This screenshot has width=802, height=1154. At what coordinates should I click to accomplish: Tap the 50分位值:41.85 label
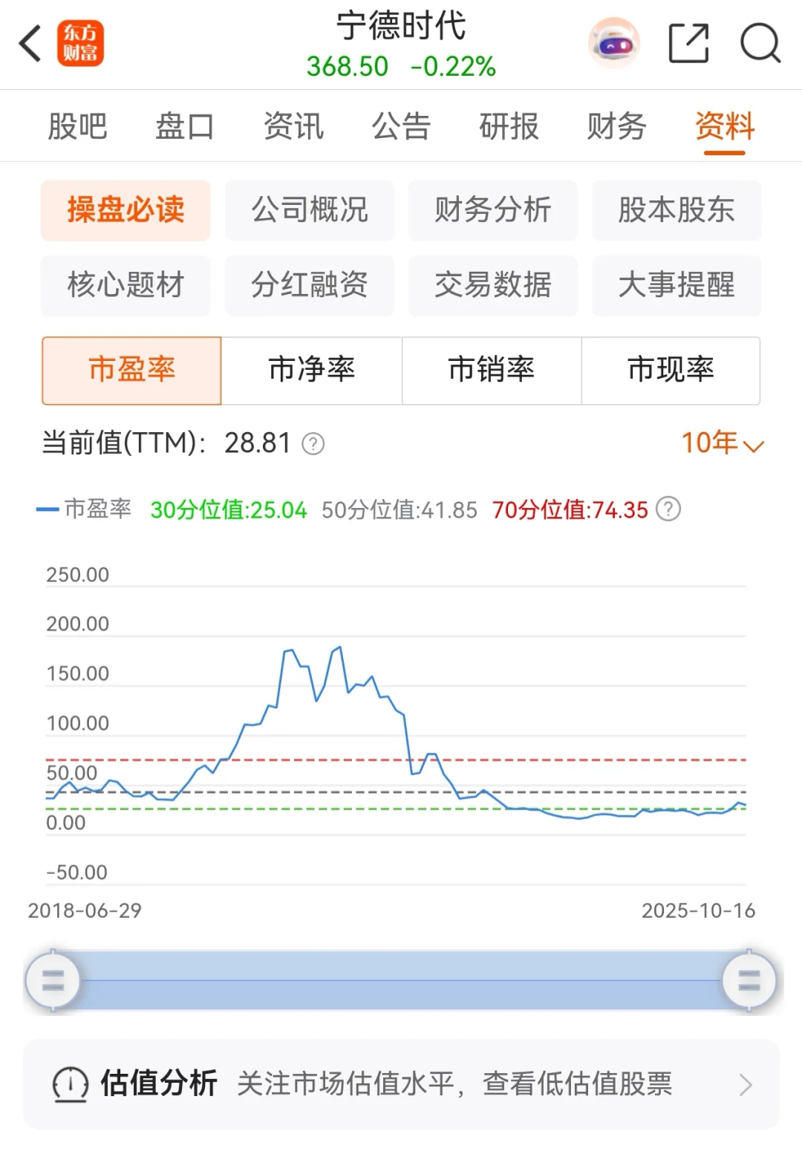tap(400, 510)
